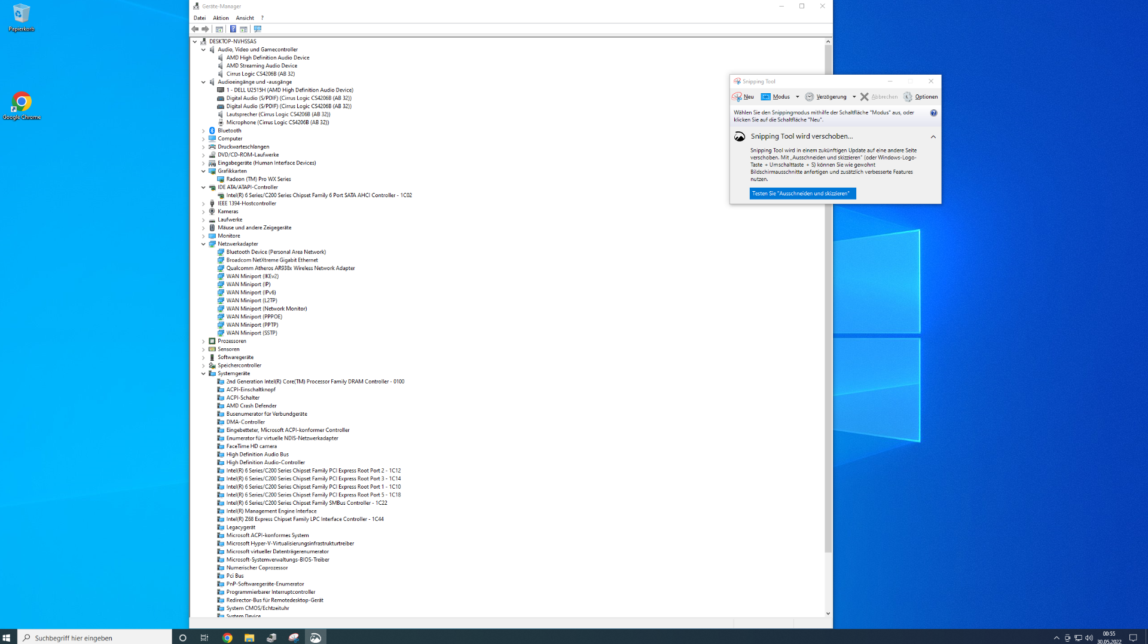
Task: Open Optionen in Snipping Tool
Action: 921,97
